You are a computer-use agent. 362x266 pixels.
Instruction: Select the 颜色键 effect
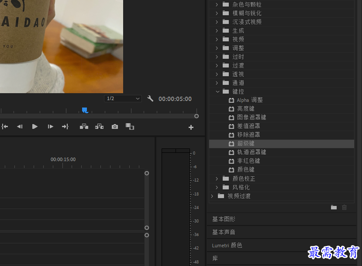tap(282, 170)
